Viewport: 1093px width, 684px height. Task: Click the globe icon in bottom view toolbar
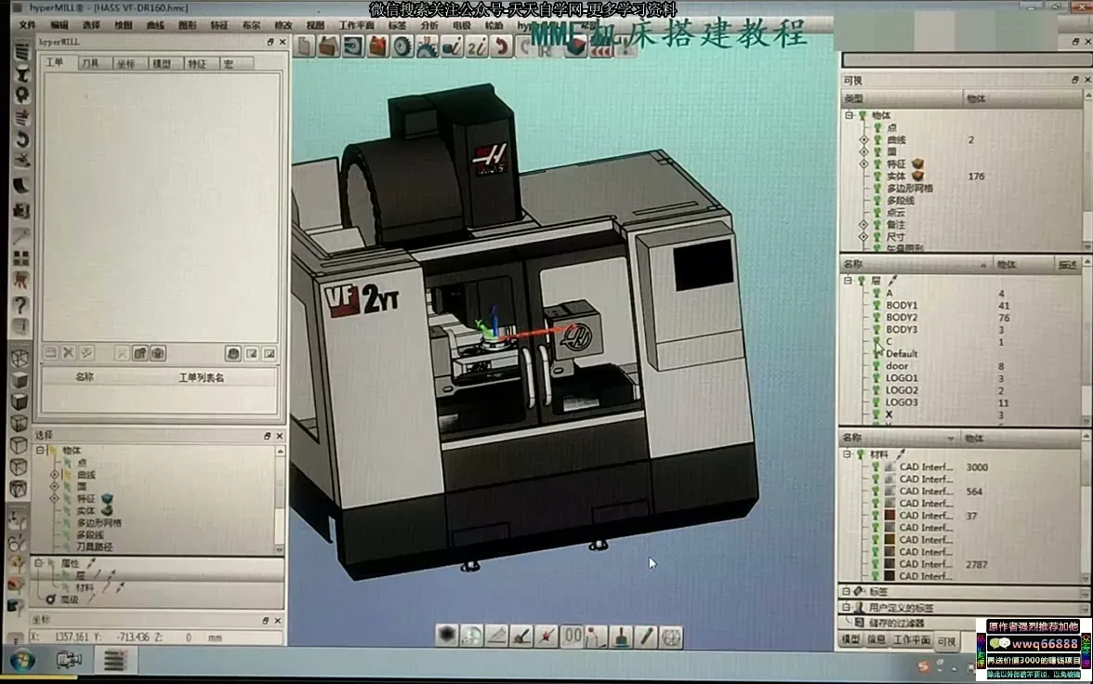670,637
